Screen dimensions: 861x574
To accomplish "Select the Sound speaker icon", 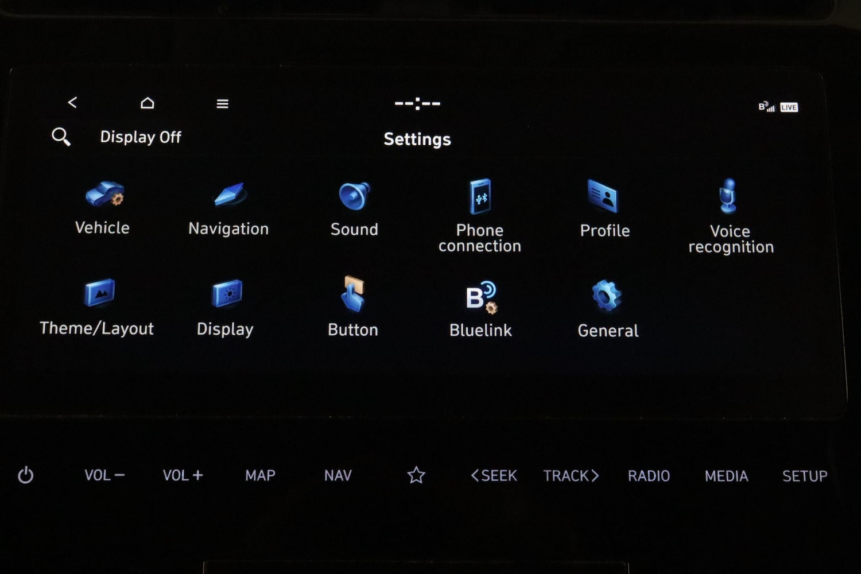I will pos(354,196).
